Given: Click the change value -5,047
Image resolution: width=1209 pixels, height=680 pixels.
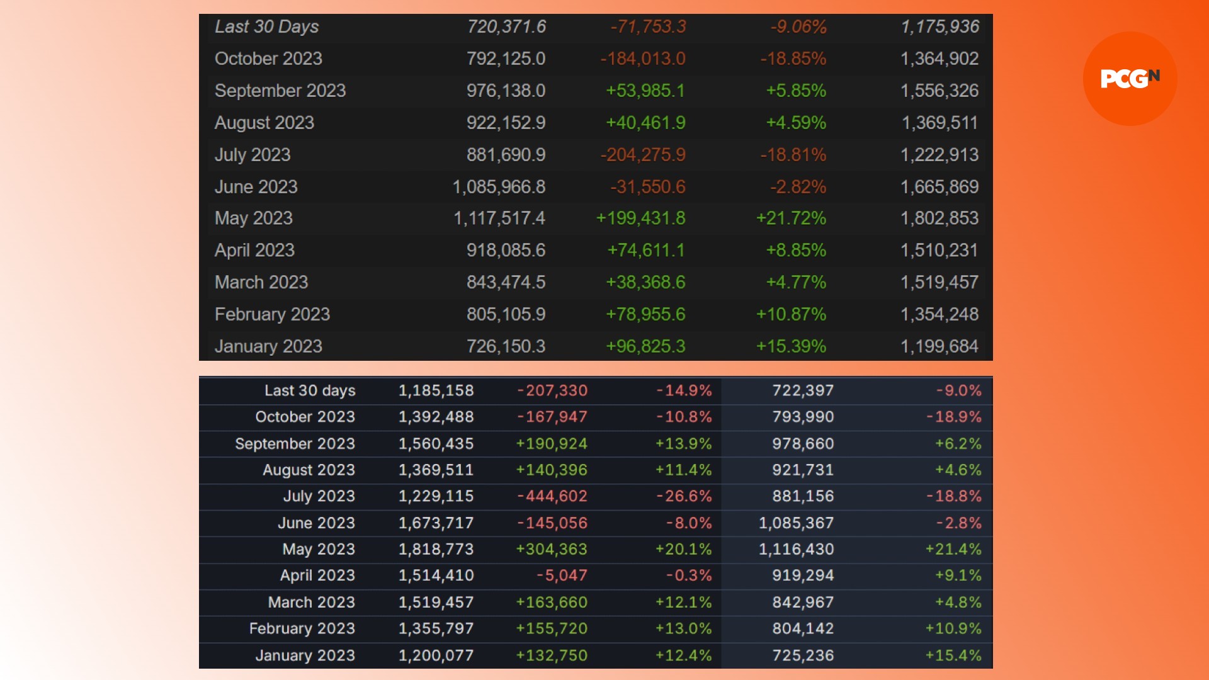Looking at the screenshot, I should (562, 575).
